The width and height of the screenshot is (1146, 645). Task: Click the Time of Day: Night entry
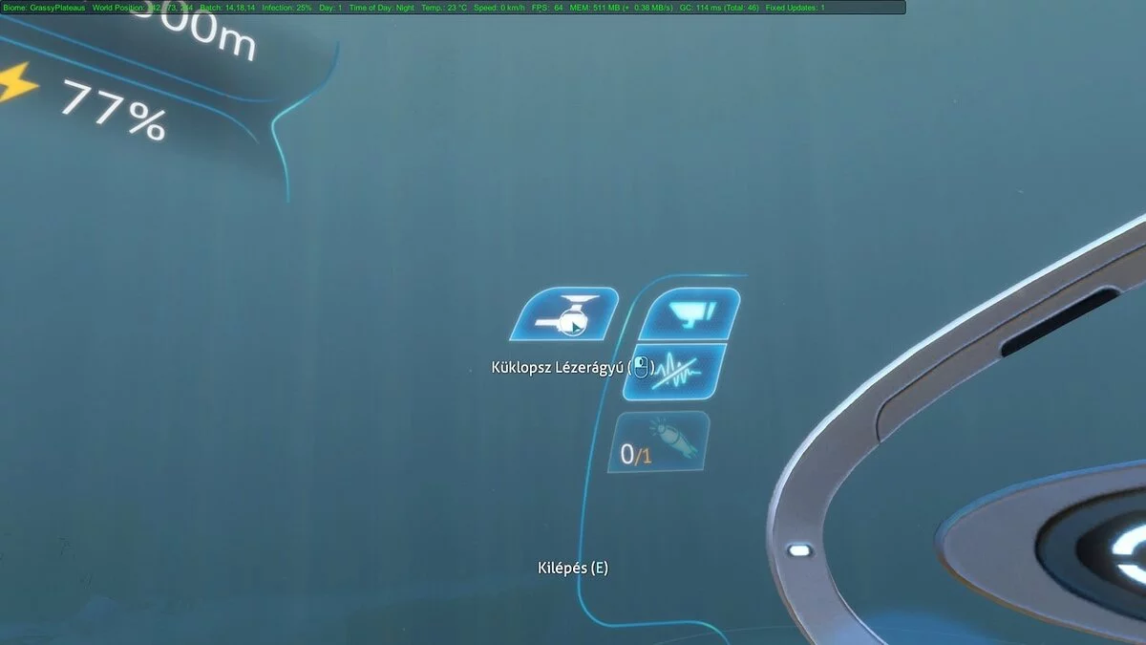(381, 7)
